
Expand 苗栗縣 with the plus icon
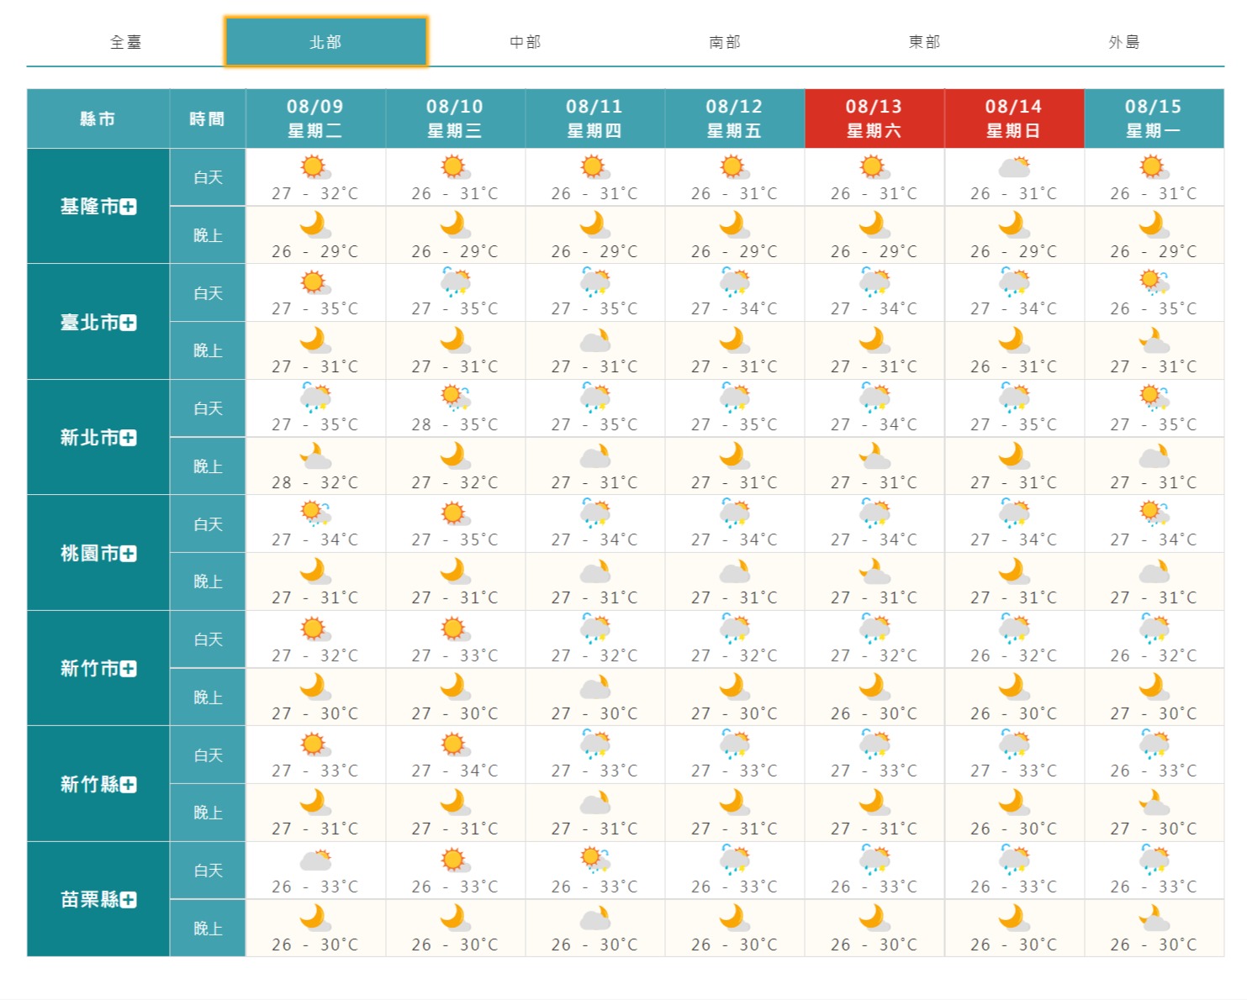point(126,900)
